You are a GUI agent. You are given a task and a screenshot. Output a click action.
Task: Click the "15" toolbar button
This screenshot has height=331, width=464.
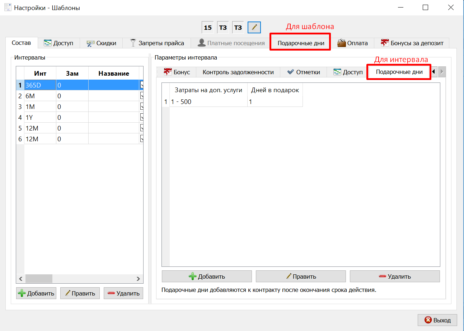(x=207, y=27)
